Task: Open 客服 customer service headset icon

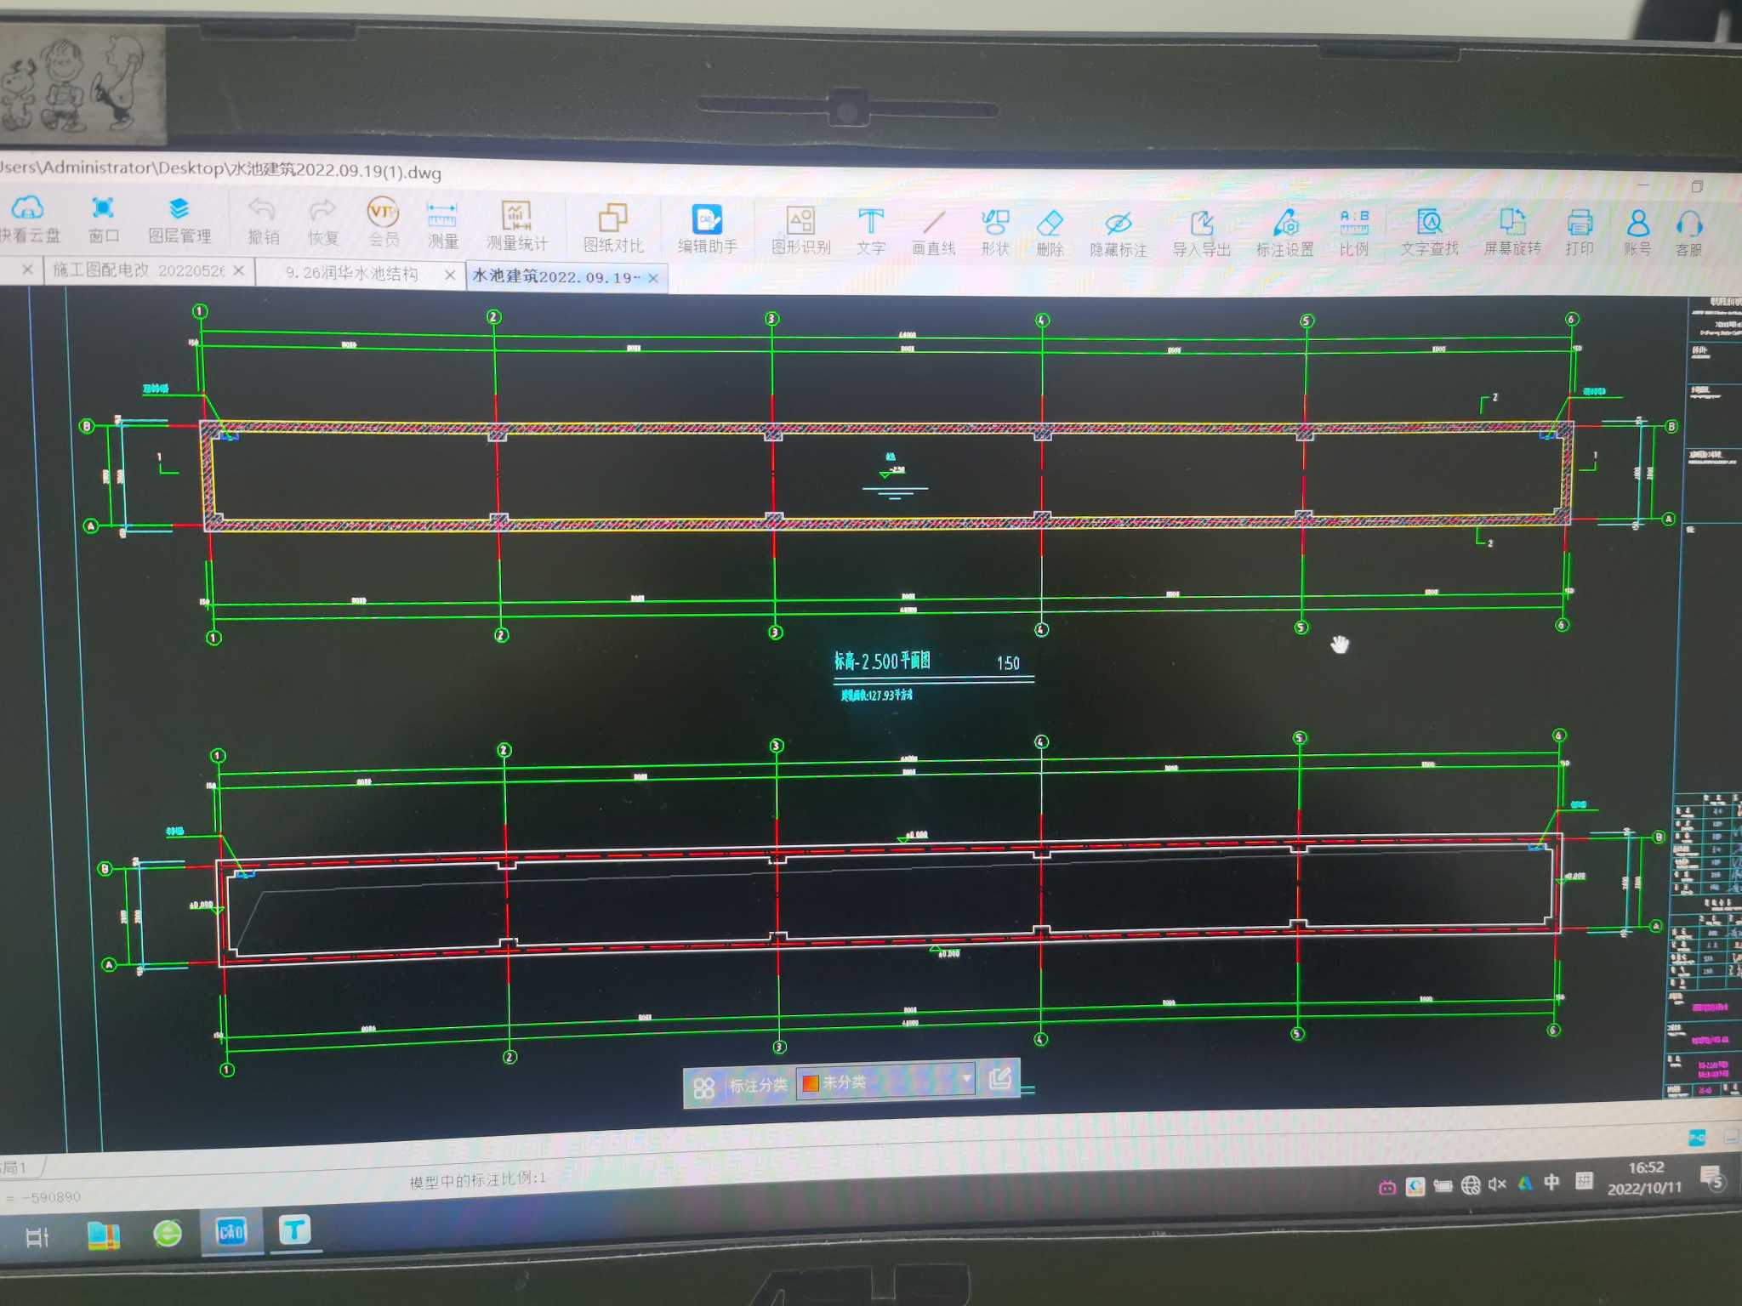Action: [x=1688, y=234]
